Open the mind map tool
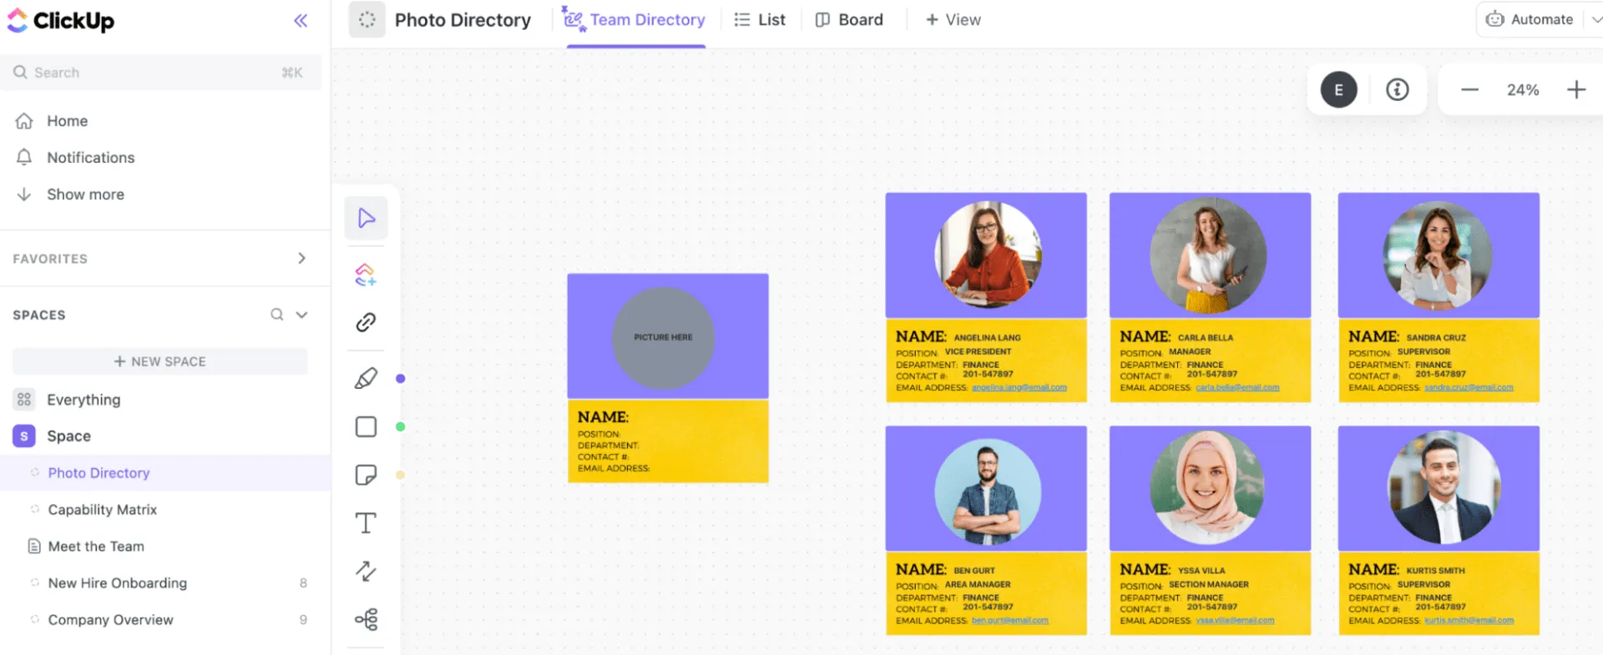 (x=366, y=619)
